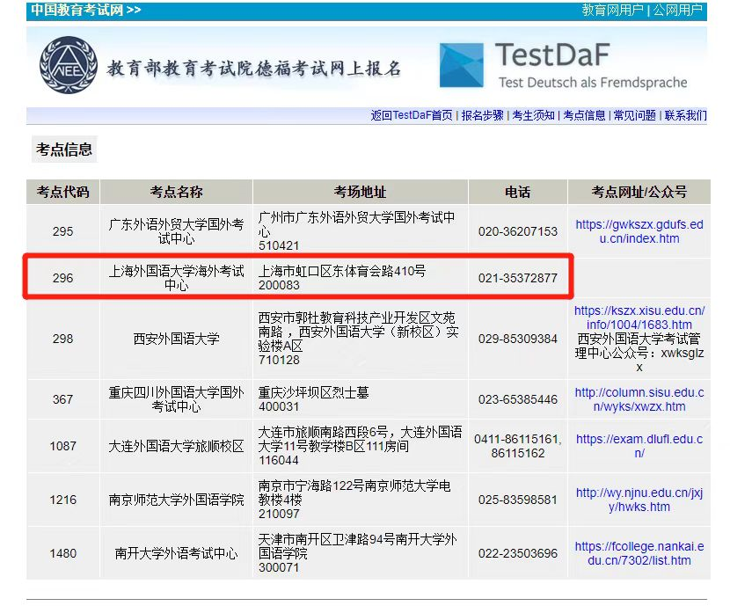Open the fcollege.nankai.edu.cn website link
The height and width of the screenshot is (606, 730).
click(x=639, y=553)
